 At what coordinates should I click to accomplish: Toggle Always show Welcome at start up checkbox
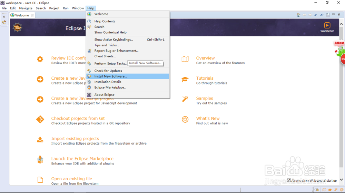point(289,180)
